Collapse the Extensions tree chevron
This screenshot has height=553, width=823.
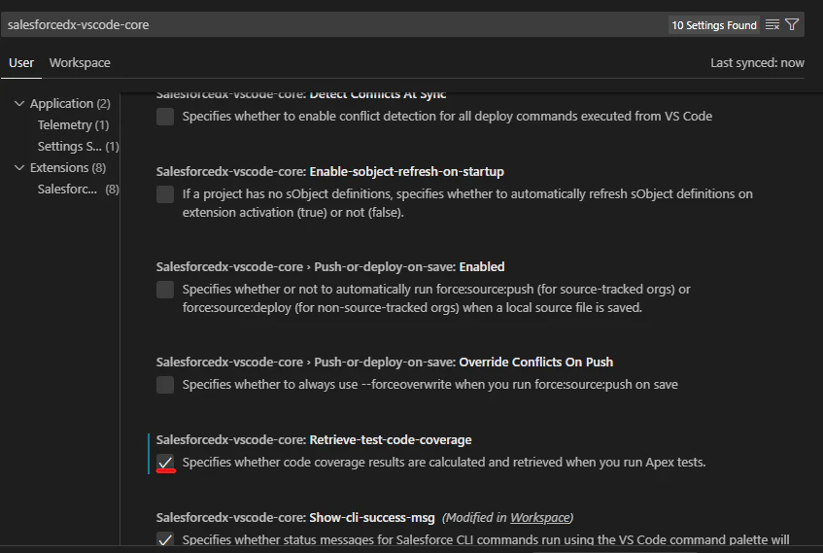[x=19, y=167]
